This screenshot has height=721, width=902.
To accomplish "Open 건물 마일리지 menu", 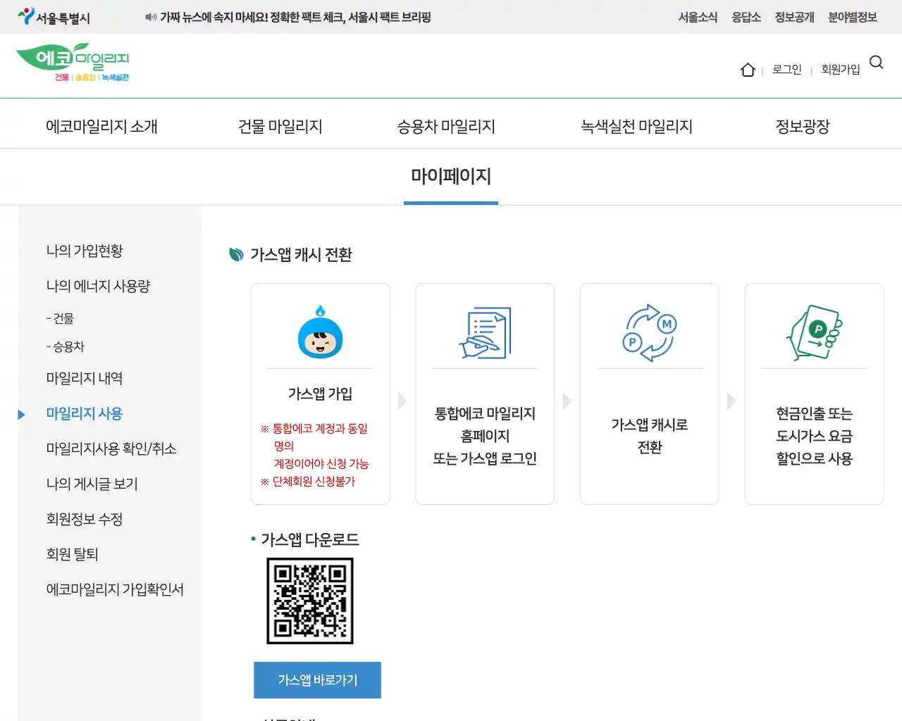I will tap(280, 127).
